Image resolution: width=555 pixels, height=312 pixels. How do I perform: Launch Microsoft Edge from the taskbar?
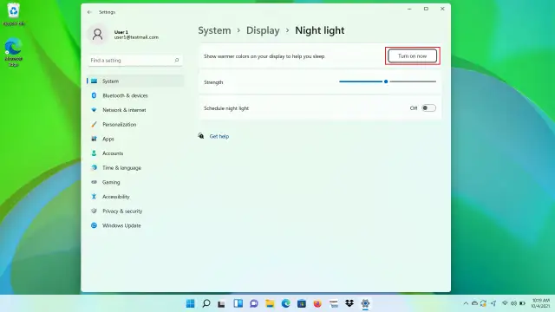pyautogui.click(x=285, y=303)
